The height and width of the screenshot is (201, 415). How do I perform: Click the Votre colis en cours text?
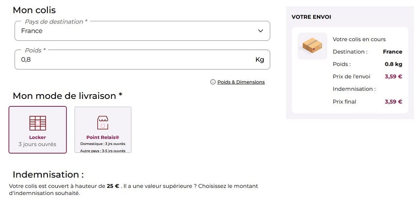[359, 39]
